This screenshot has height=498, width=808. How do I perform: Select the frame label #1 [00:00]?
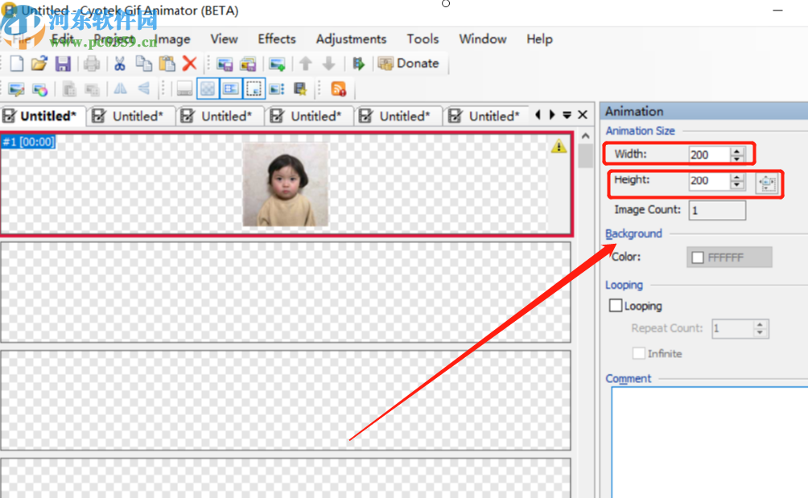[x=28, y=142]
